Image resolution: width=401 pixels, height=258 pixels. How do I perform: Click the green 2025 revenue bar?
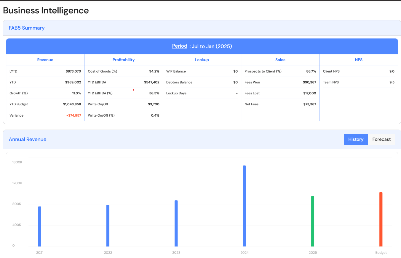(x=312, y=221)
